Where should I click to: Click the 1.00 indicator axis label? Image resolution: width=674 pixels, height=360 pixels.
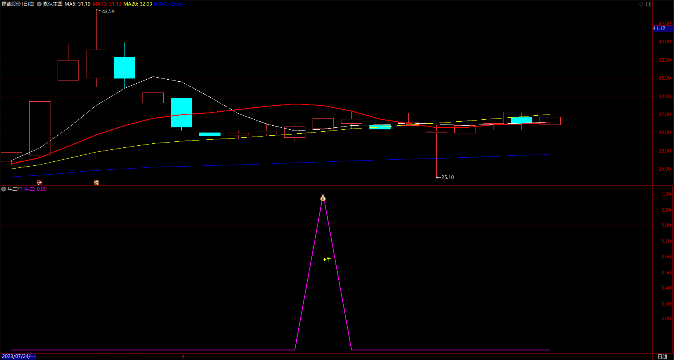[x=666, y=194]
